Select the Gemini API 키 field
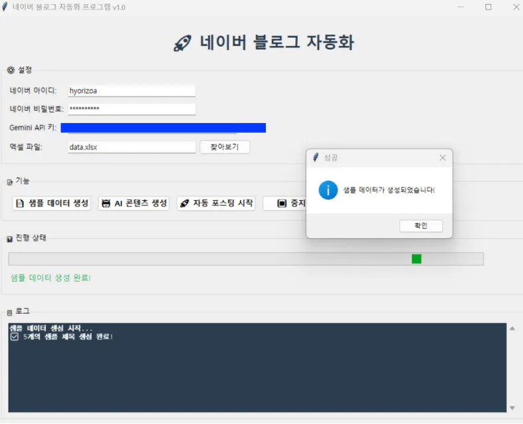 click(163, 128)
